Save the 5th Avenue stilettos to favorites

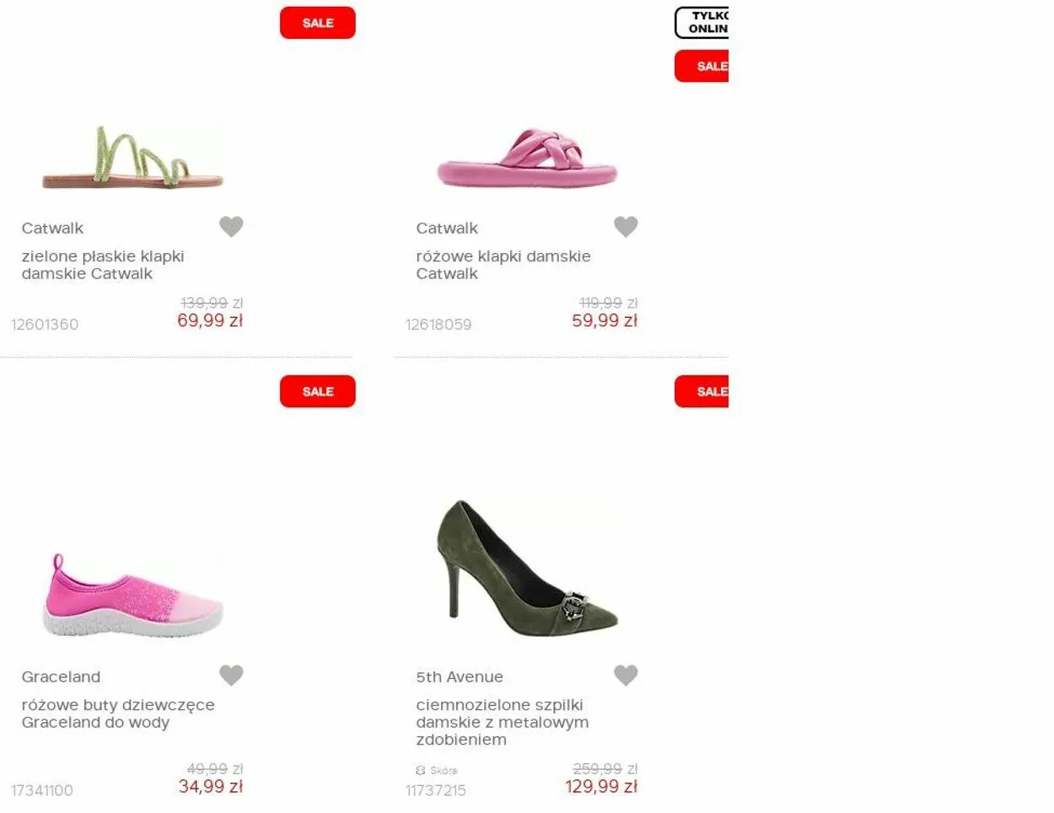click(x=626, y=675)
